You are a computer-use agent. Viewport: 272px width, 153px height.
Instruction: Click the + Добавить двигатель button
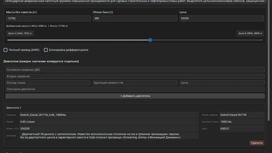point(135,96)
